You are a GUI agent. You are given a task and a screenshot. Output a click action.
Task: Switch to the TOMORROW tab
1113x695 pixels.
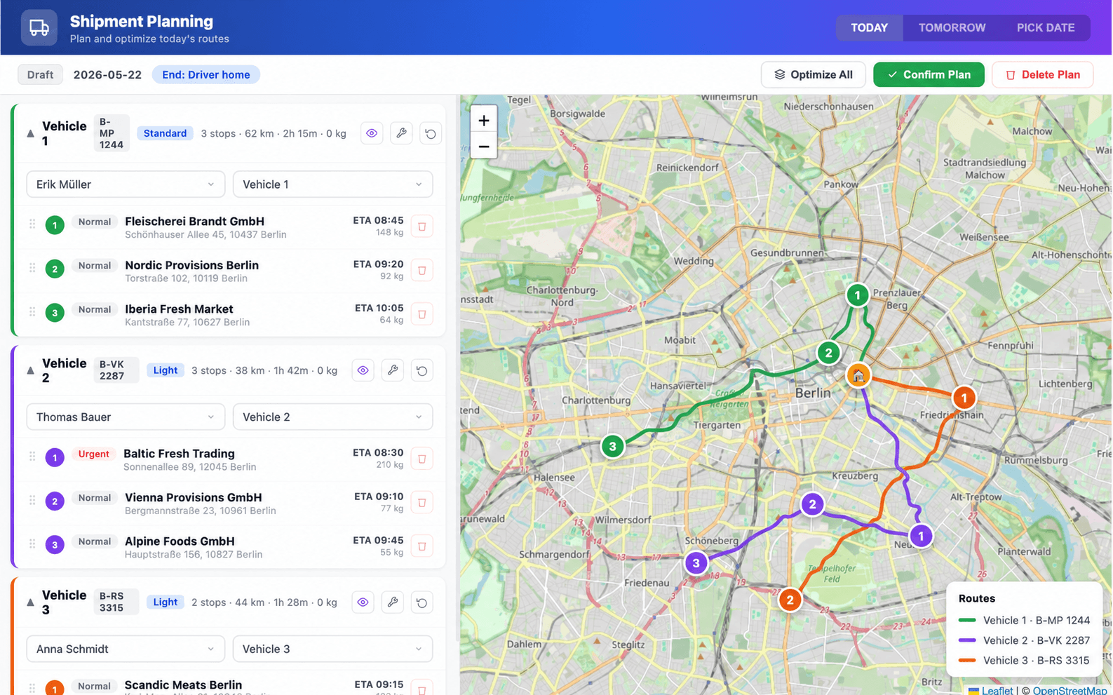point(952,28)
